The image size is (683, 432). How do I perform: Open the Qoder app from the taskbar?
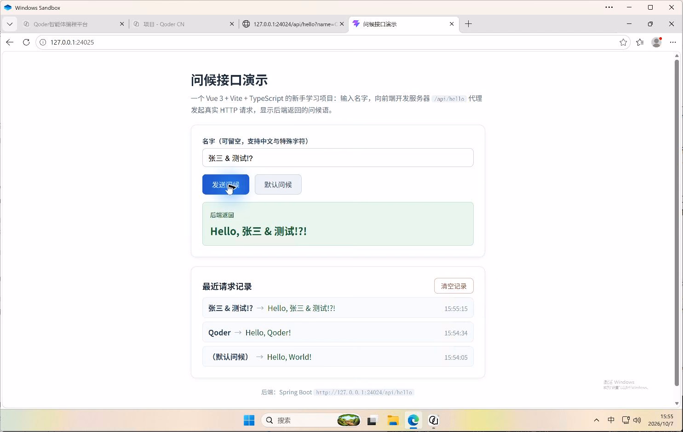click(433, 420)
